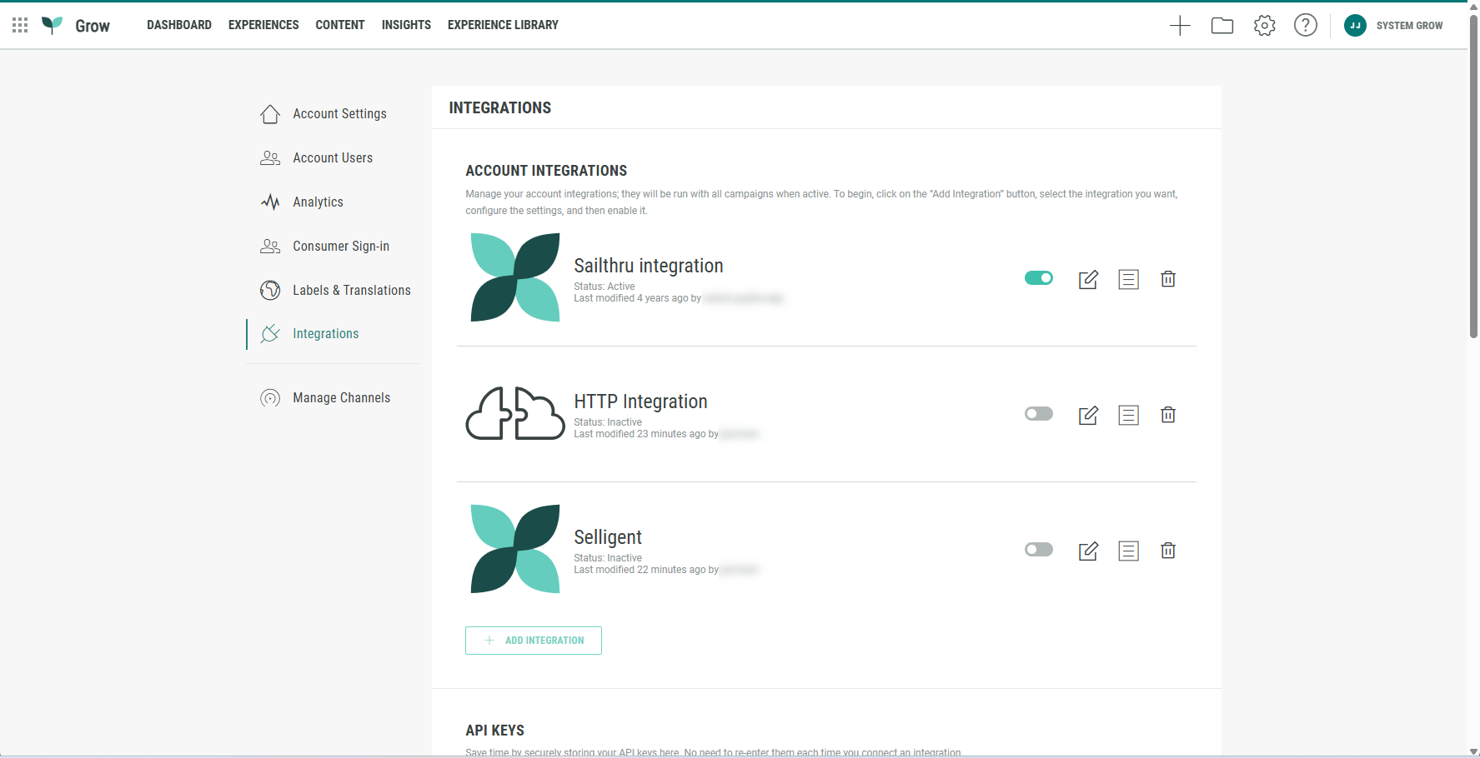Image resolution: width=1480 pixels, height=758 pixels.
Task: Open logs list for HTTP Integration
Action: [1128, 416]
